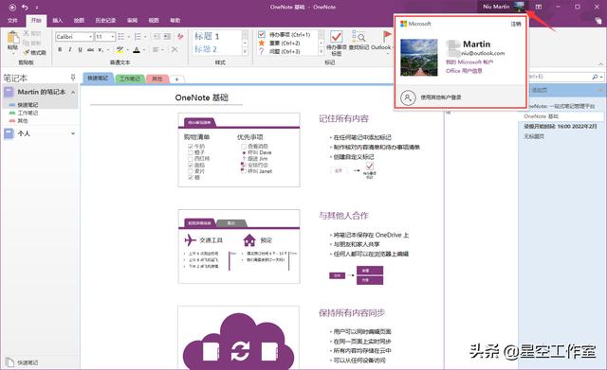Click the yellow text highlight color button
Viewport: 607px width, 370px height.
[120, 49]
